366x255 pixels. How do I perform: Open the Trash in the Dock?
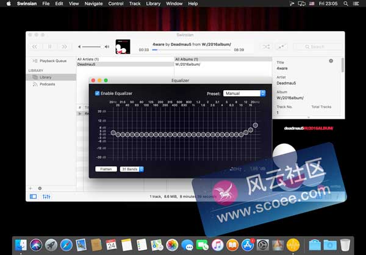click(x=345, y=245)
